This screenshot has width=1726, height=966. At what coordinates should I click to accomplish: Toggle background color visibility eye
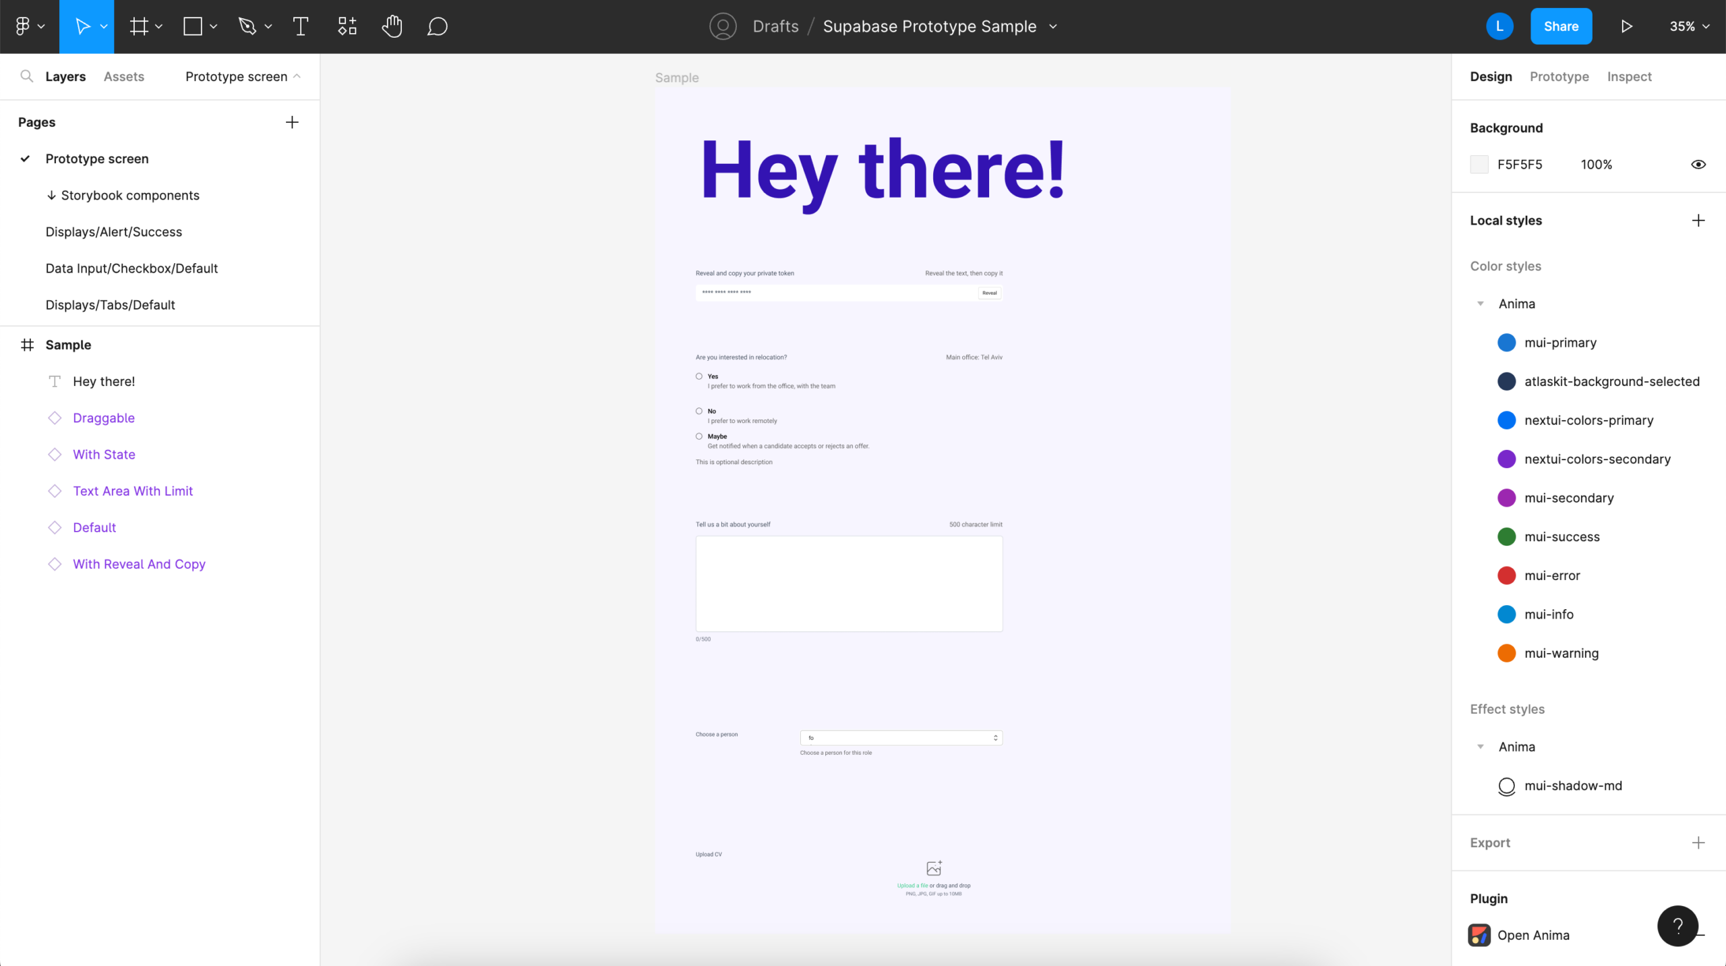pos(1698,165)
